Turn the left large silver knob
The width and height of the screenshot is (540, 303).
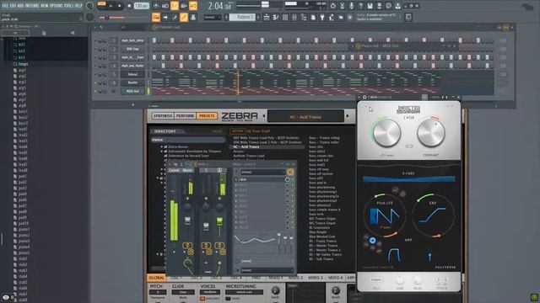[386, 133]
